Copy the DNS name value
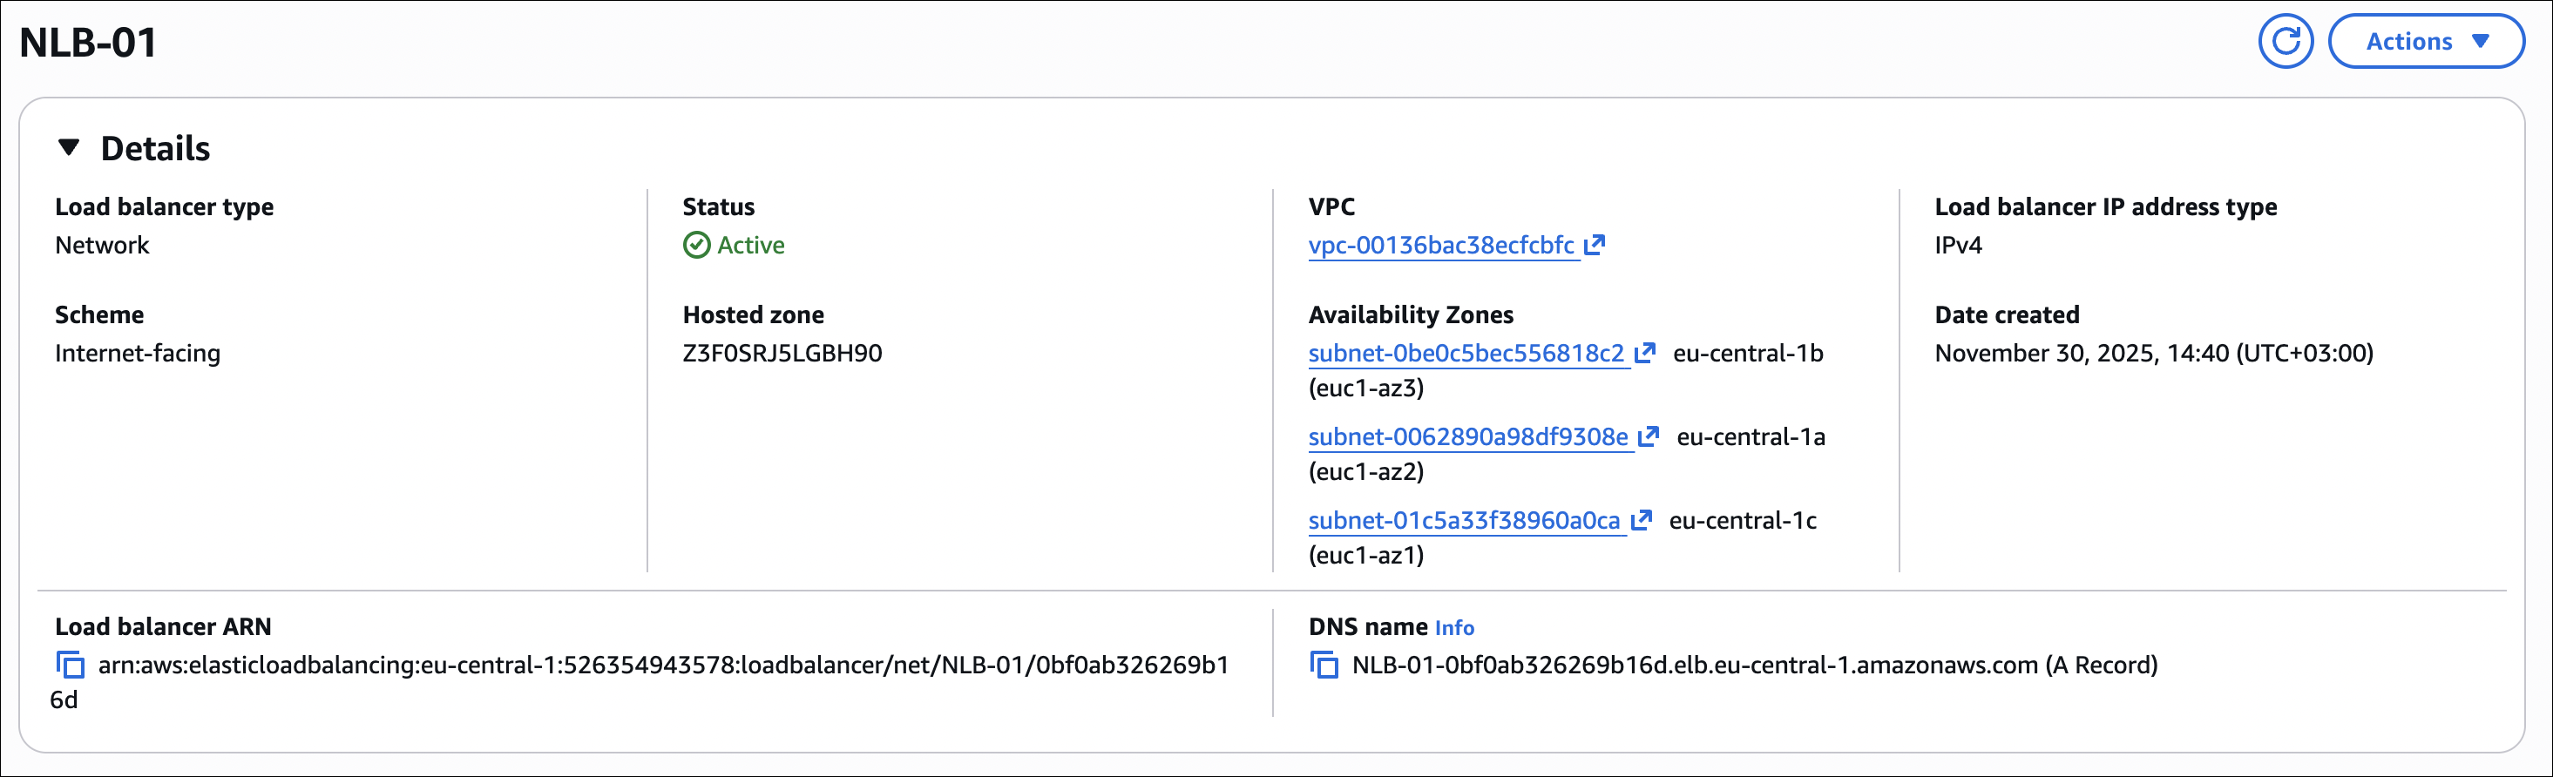The height and width of the screenshot is (777, 2553). pos(1324,665)
